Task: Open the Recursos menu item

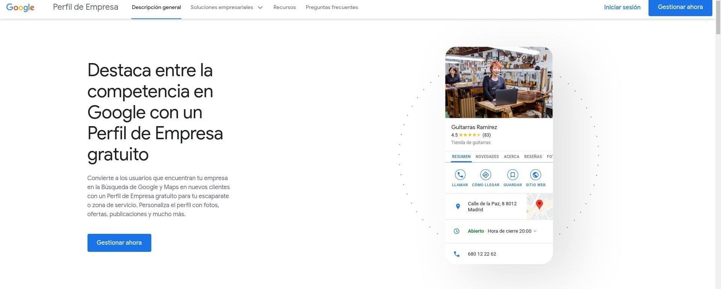Action: (284, 8)
